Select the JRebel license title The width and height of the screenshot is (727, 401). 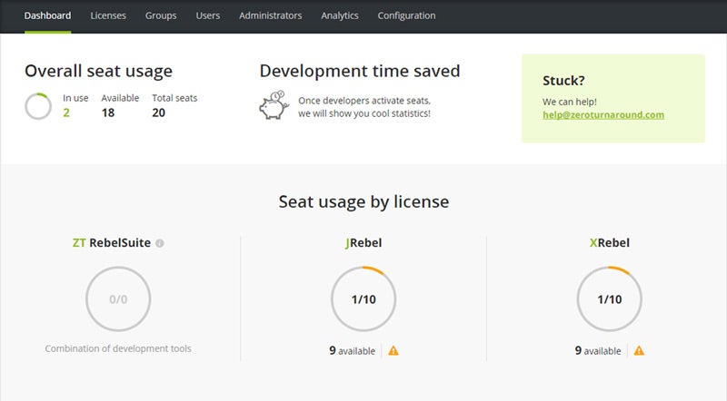coord(363,242)
